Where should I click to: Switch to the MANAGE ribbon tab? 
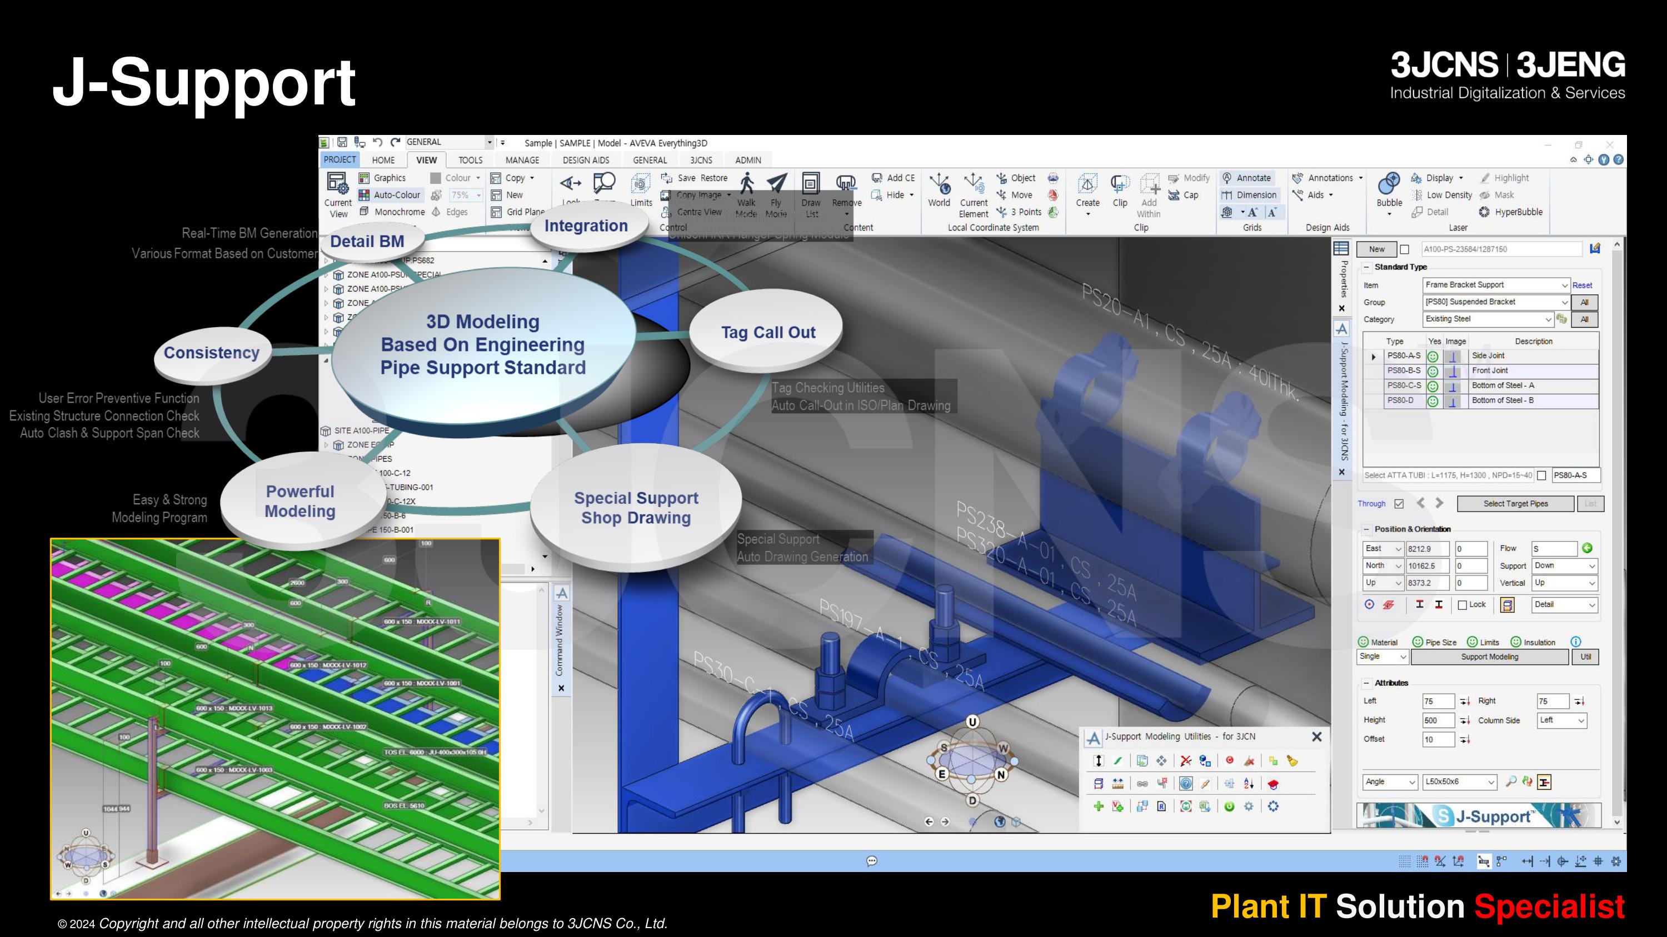522,161
